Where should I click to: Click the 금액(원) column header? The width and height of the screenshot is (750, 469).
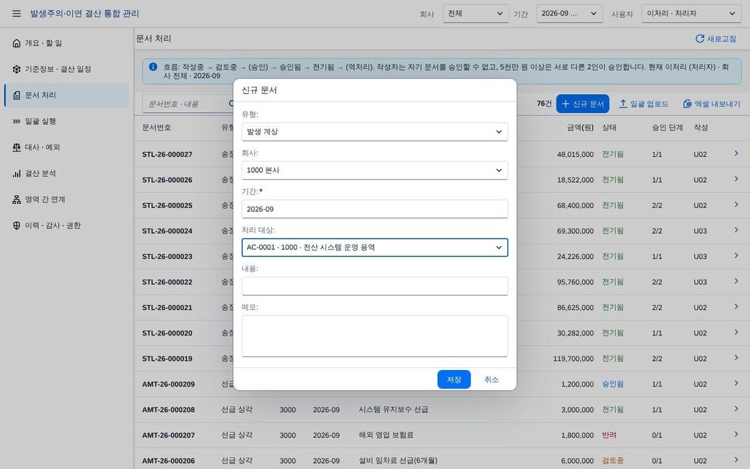580,127
